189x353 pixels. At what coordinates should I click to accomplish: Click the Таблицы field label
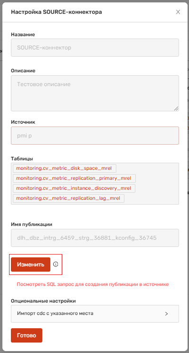(22, 159)
